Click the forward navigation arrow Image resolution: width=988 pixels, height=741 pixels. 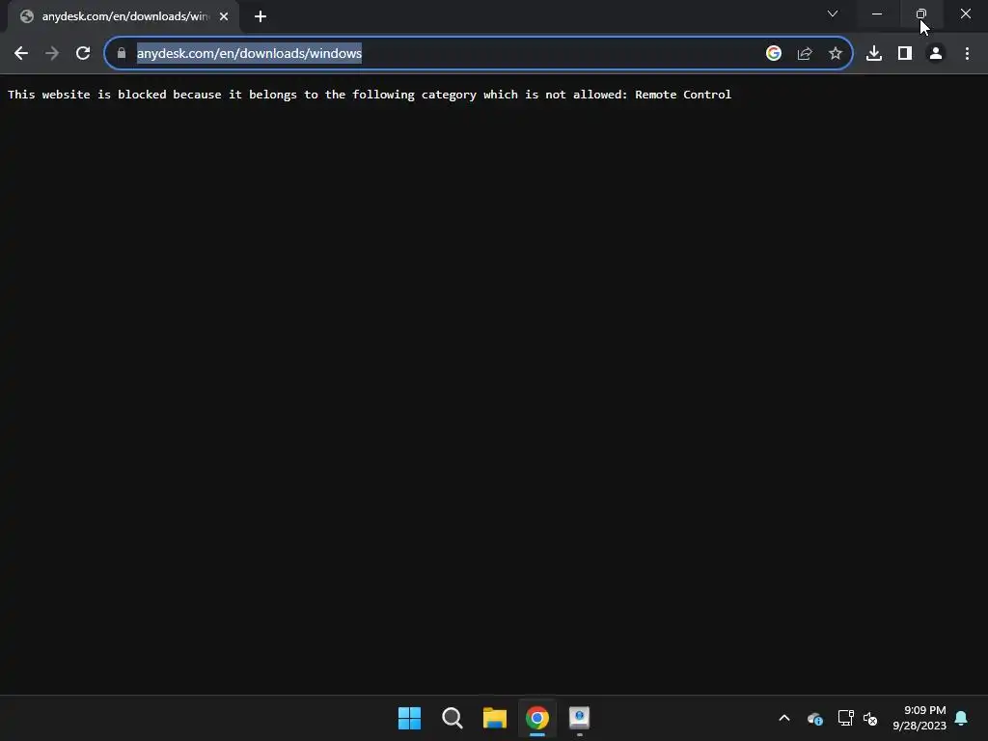pos(52,54)
